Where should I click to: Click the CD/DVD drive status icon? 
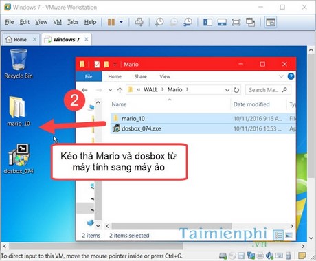coord(232,256)
